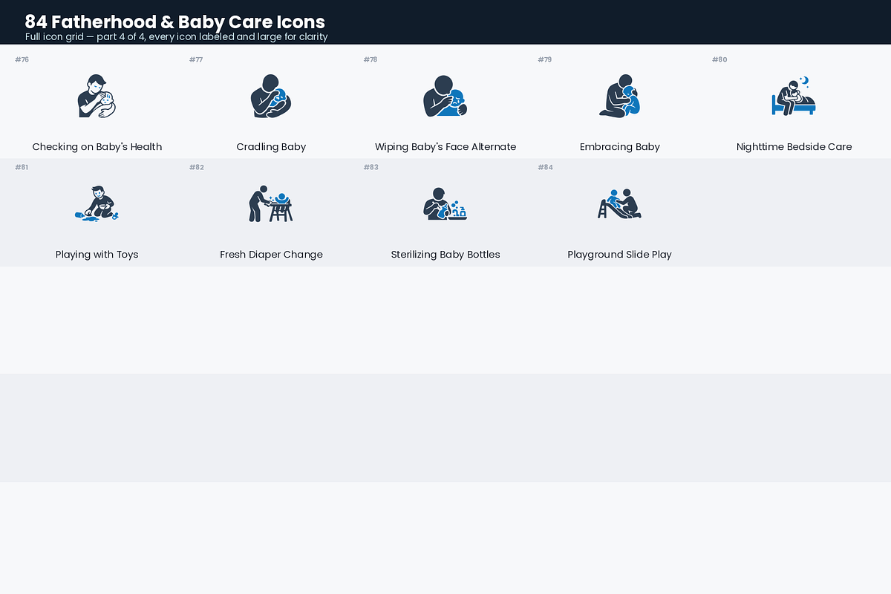Click the '84 Fatherhood & Baby Care Icons' title
This screenshot has width=891, height=594.
coord(175,22)
